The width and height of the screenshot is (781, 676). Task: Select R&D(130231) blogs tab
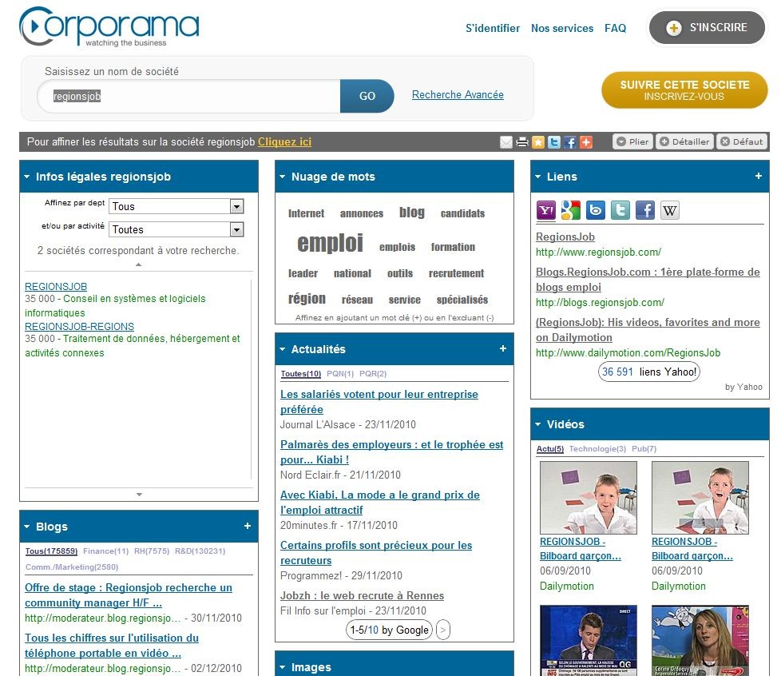[200, 551]
